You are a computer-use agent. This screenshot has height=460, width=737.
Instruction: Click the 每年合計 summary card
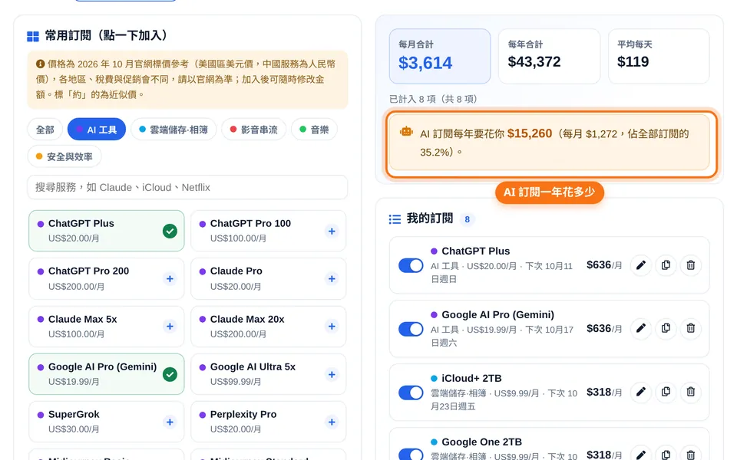click(x=550, y=56)
